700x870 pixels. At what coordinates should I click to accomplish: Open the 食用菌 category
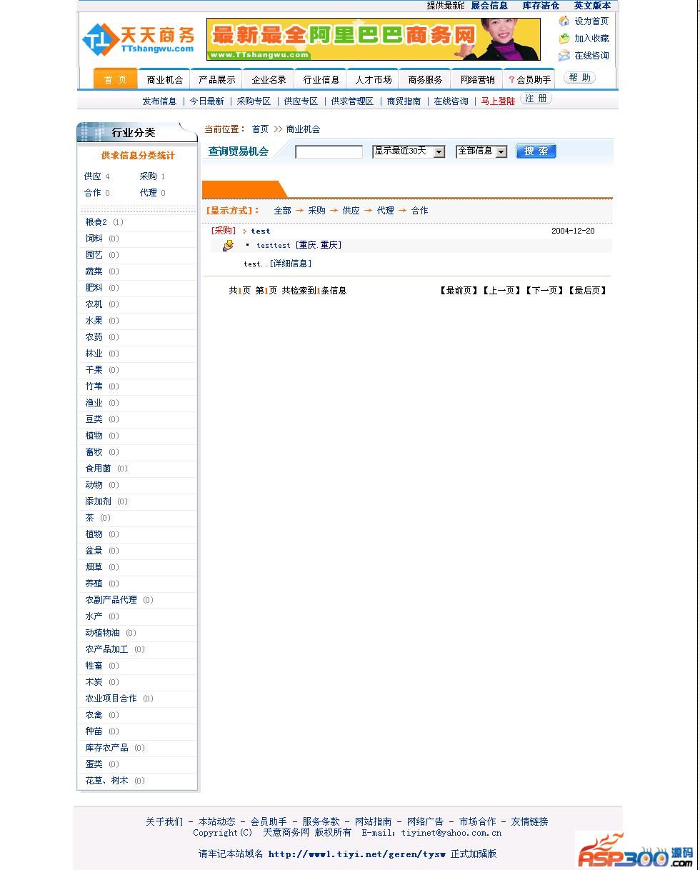98,469
